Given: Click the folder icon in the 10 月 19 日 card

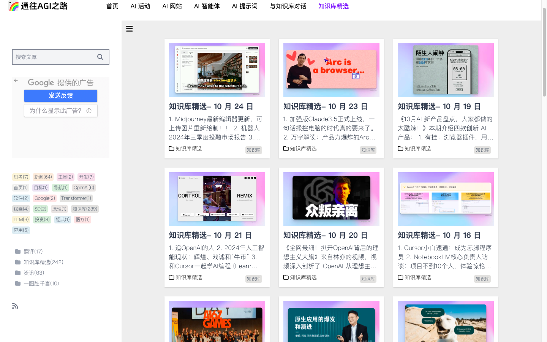Looking at the screenshot, I should coord(400,149).
